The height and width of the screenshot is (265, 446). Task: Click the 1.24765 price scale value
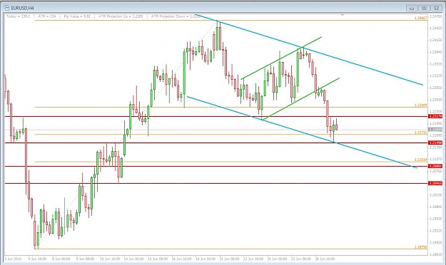click(x=436, y=16)
